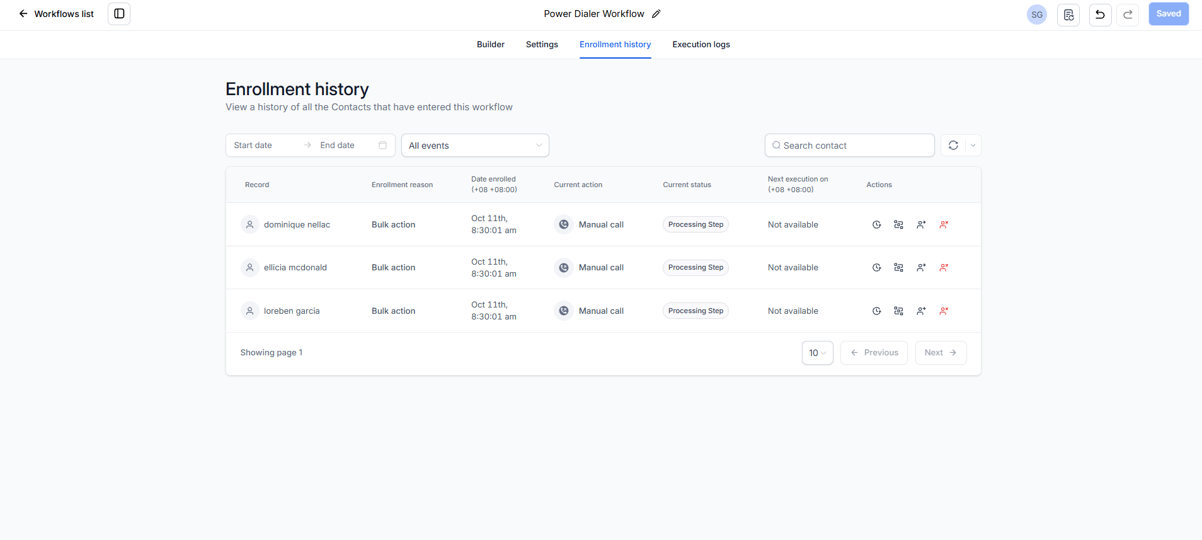This screenshot has width=1202, height=540.
Task: Open the SG user avatar
Action: coord(1037,14)
